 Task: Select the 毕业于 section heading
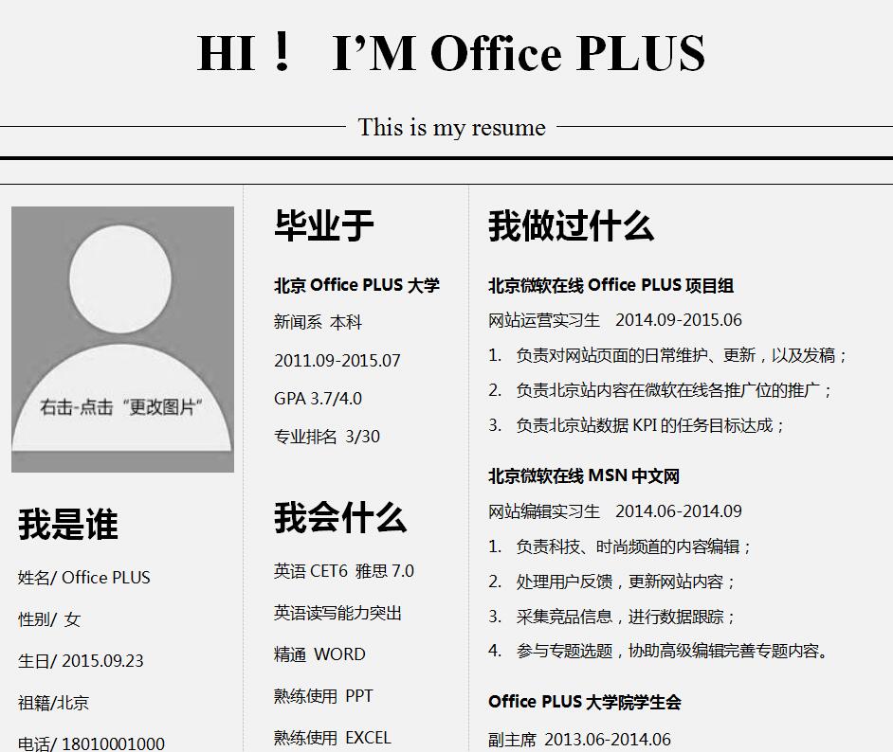[324, 225]
